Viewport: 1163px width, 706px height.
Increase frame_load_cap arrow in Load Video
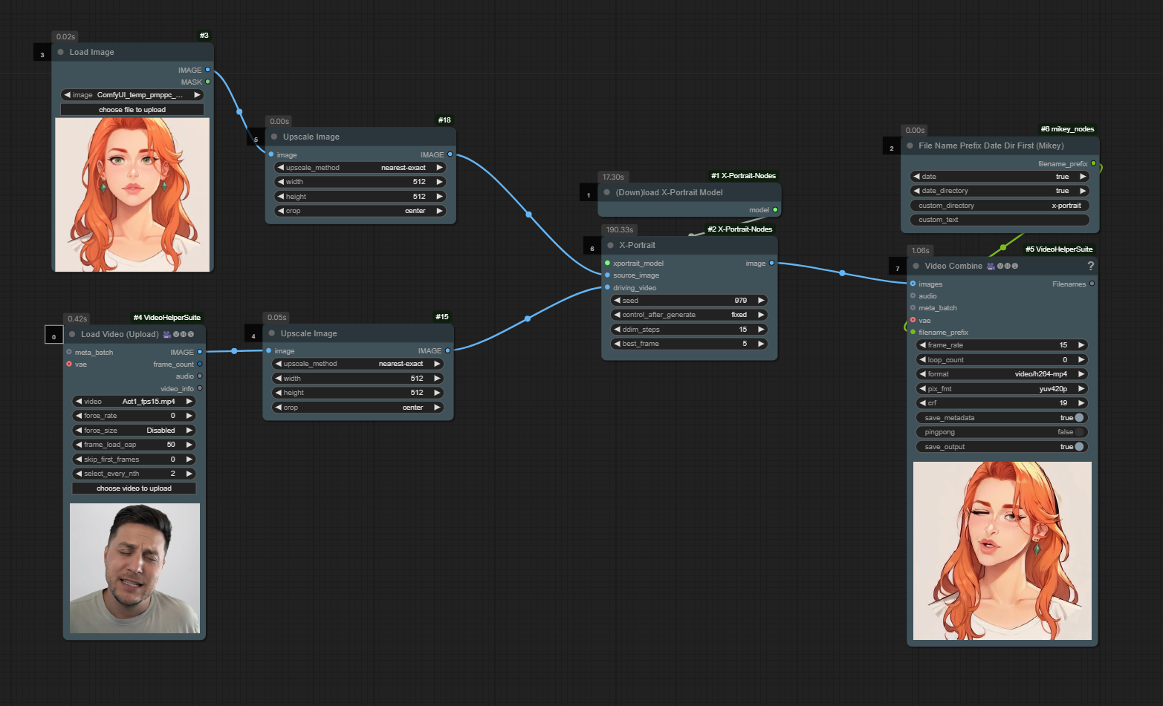coord(189,445)
